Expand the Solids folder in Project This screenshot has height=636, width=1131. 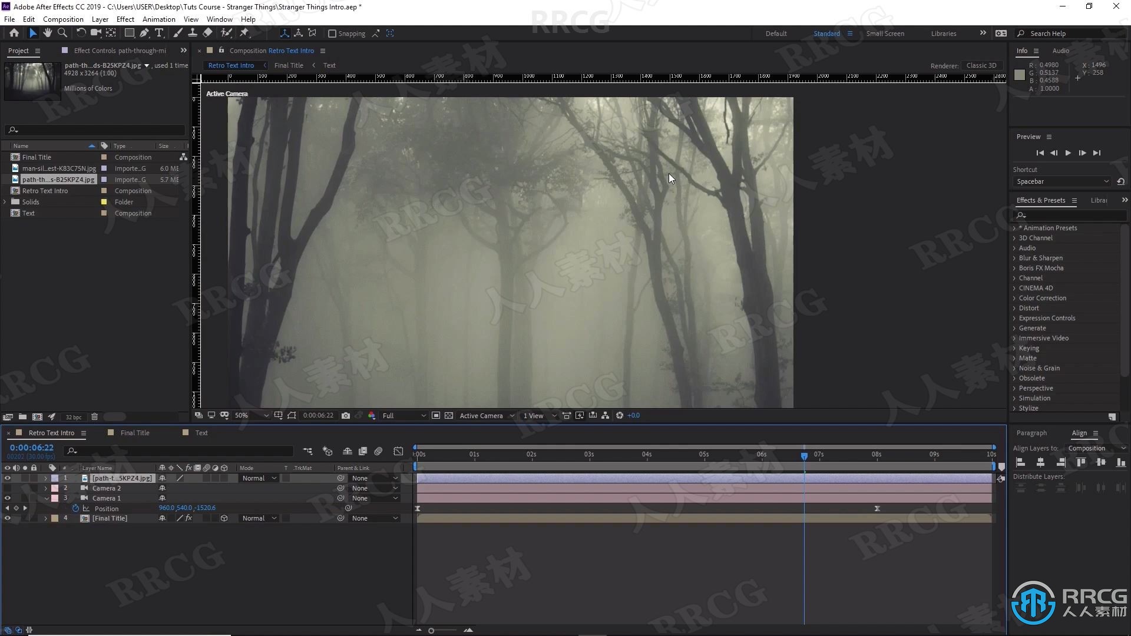[5, 202]
